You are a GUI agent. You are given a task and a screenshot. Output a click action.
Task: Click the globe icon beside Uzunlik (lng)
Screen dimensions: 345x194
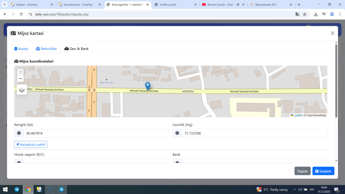[x=177, y=133]
